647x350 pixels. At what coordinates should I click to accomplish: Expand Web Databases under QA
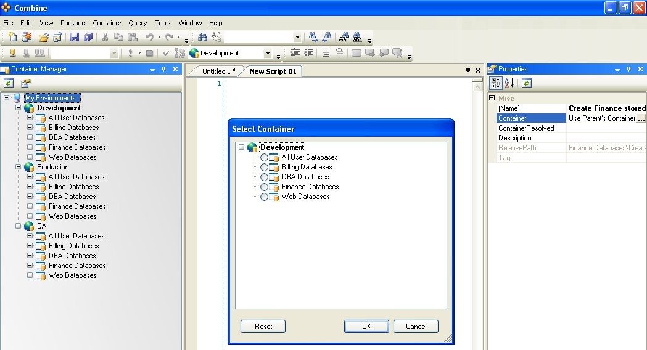[x=30, y=275]
